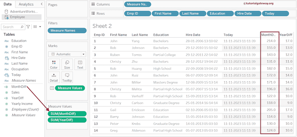297x137 pixels.
Task: Select the First Name pill on Rows
Action: (x=165, y=13)
